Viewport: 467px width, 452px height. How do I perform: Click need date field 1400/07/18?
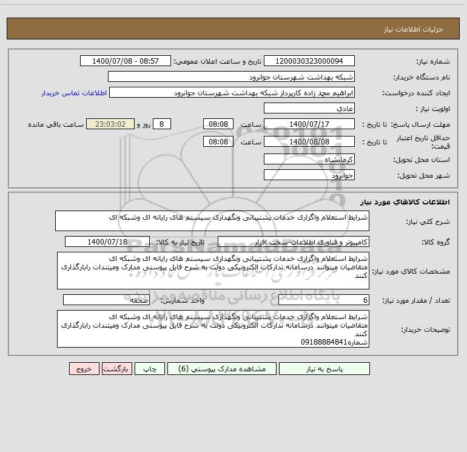[x=107, y=241]
